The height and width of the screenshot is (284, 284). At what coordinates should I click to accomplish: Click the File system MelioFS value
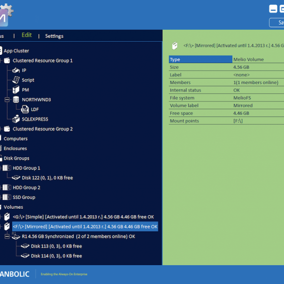pyautogui.click(x=242, y=98)
